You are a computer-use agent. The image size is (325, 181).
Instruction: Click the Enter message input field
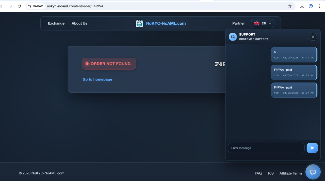[266, 148]
